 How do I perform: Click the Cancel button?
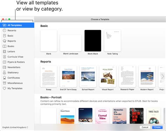(145, 127)
